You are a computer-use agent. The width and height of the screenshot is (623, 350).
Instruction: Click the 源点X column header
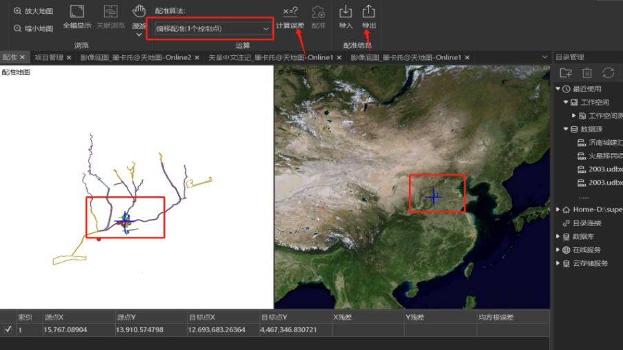pos(79,317)
